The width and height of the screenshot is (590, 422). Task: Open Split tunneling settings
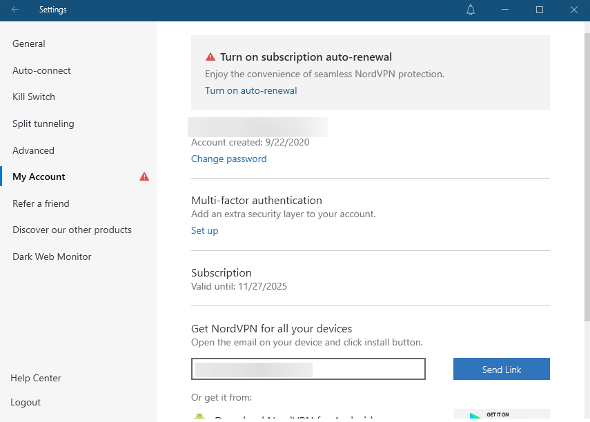43,123
